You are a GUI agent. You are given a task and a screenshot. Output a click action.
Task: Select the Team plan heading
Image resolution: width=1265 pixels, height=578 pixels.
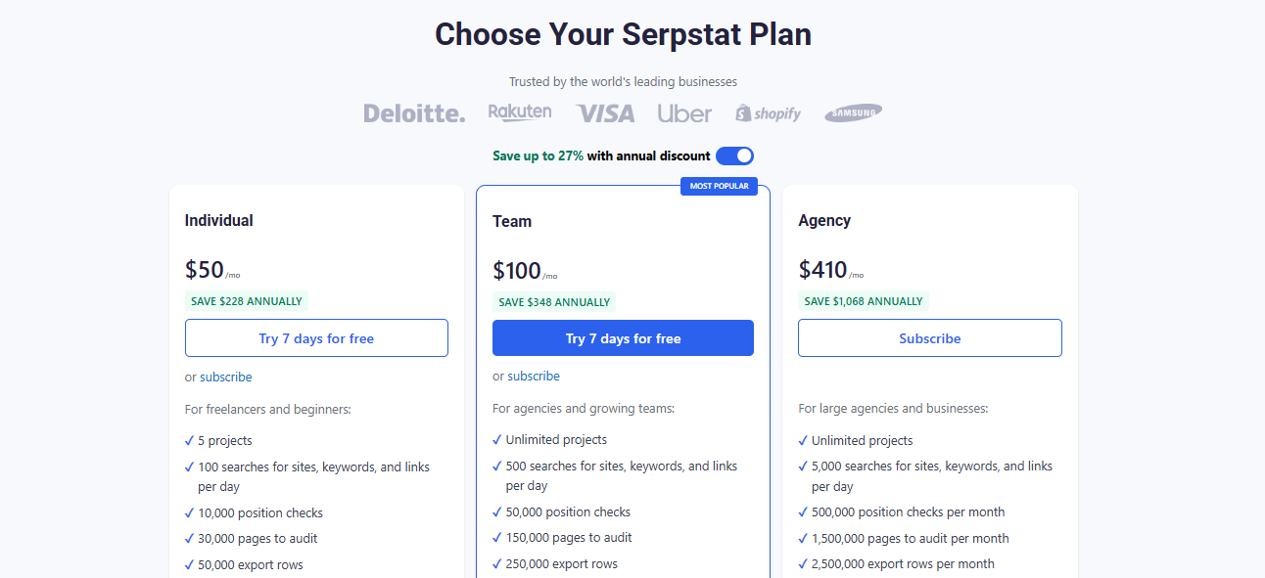point(512,222)
